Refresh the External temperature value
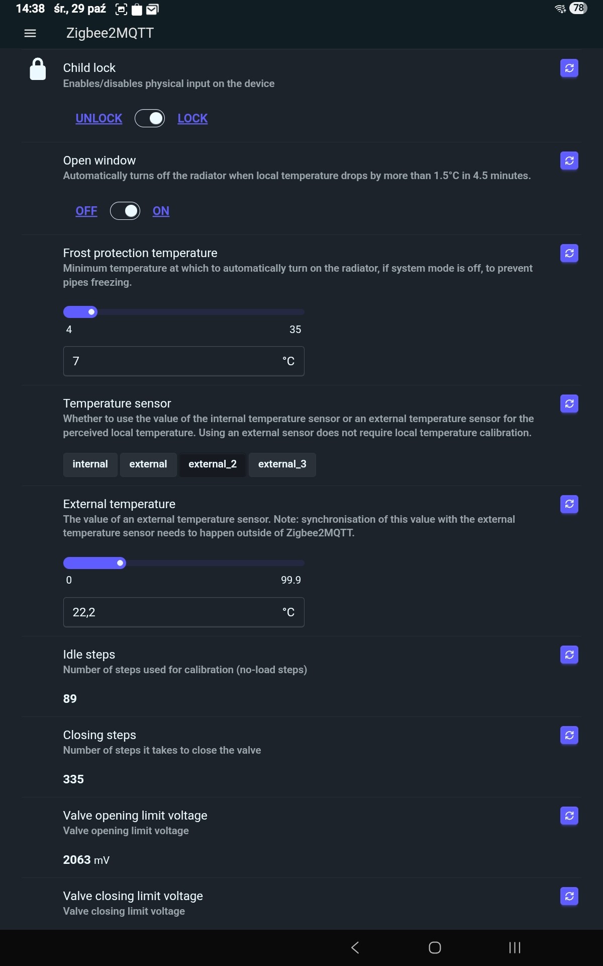The height and width of the screenshot is (966, 603). [x=569, y=504]
